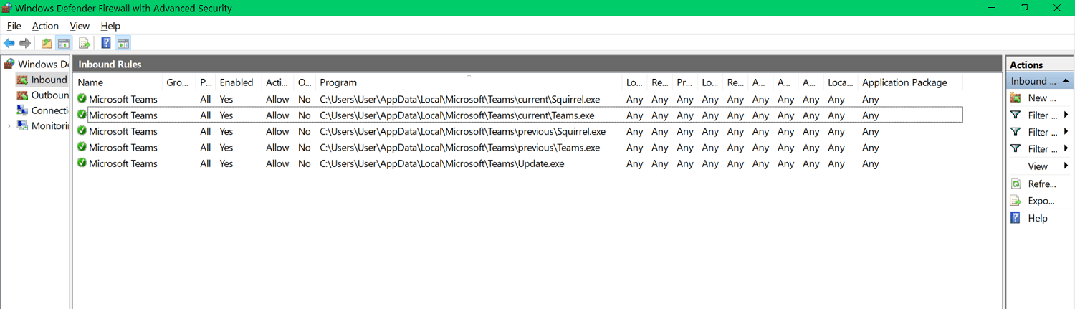Open the View submenu arrow in Actions pane

[1066, 166]
